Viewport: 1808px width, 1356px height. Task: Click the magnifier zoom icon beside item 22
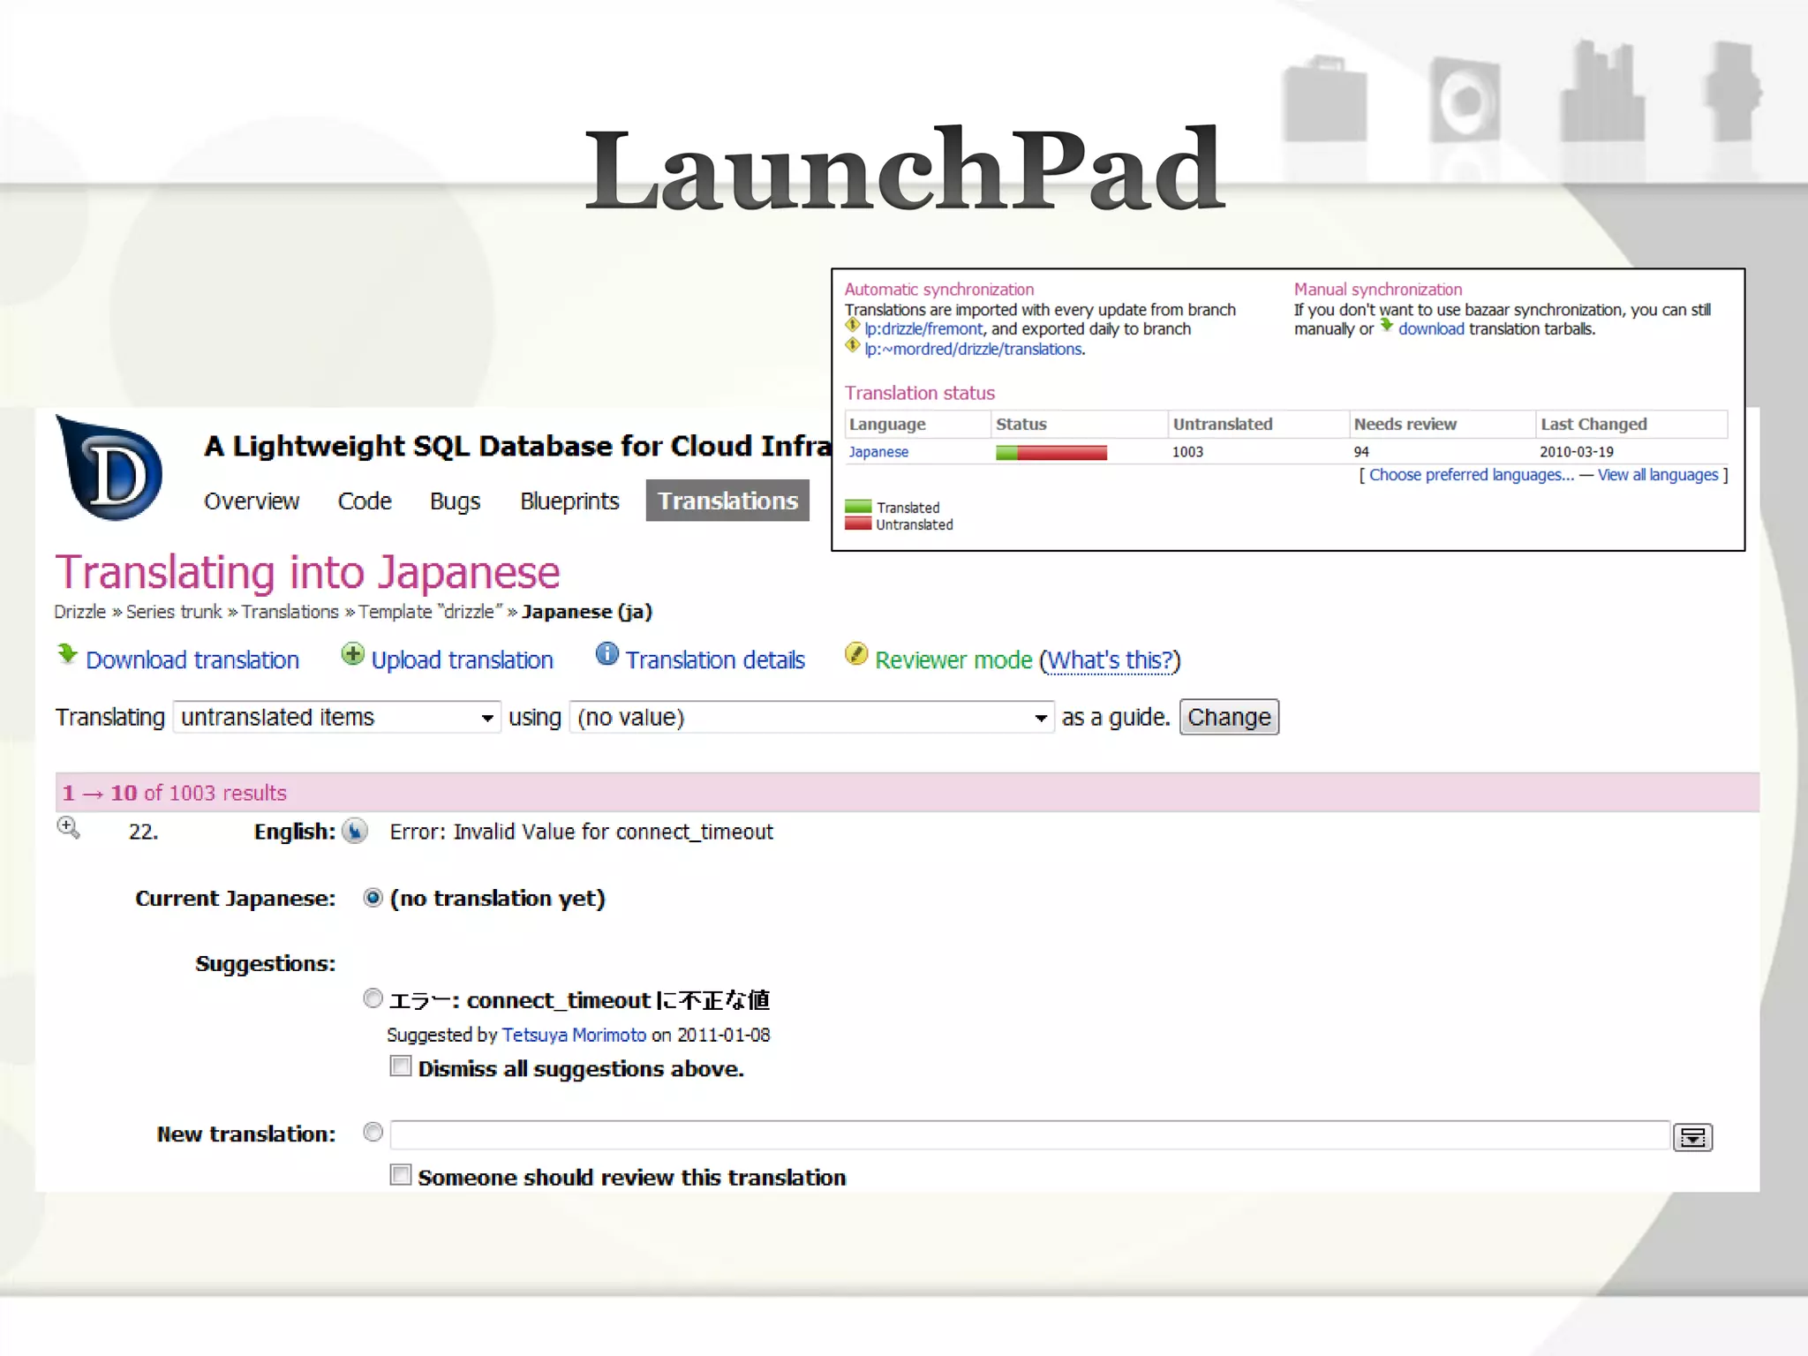[x=69, y=828]
